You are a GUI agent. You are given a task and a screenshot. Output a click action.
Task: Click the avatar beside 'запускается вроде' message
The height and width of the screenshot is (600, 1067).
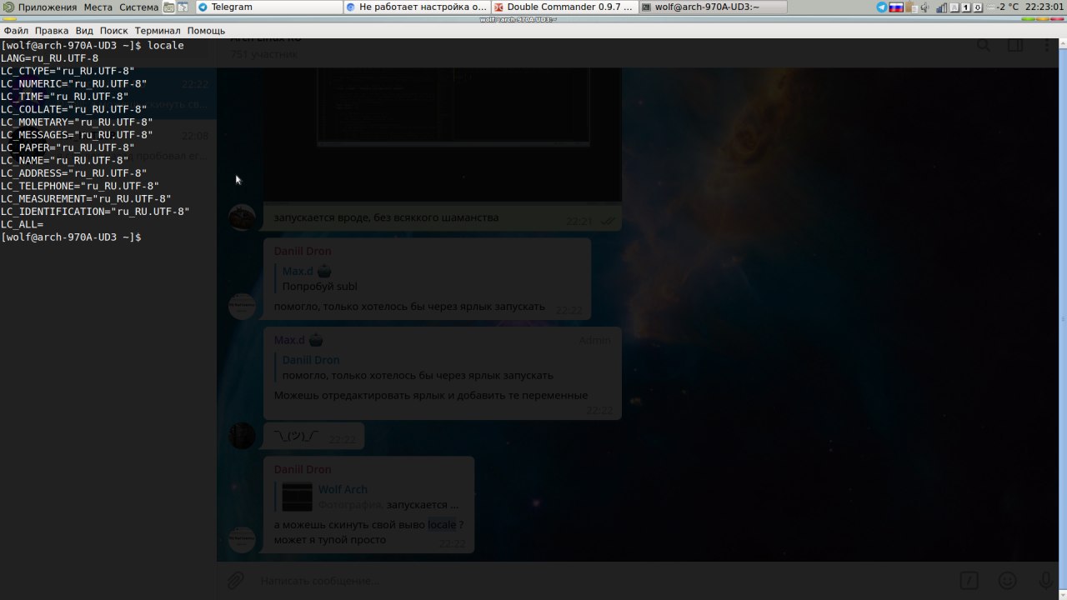coord(242,217)
